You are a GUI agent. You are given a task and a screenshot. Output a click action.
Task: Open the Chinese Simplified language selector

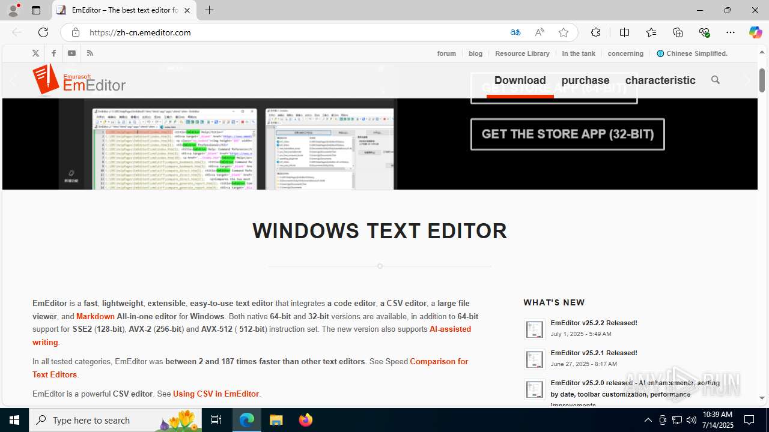coord(692,53)
